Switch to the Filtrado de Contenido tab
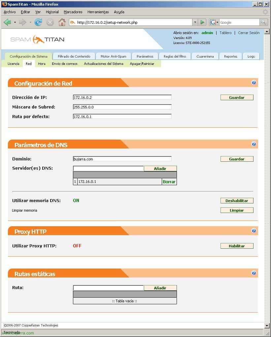The width and height of the screenshot is (271, 337). pyautogui.click(x=74, y=56)
